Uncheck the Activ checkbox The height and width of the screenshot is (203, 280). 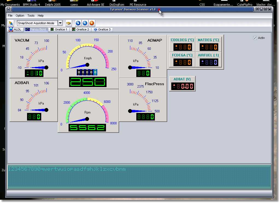tap(255, 38)
